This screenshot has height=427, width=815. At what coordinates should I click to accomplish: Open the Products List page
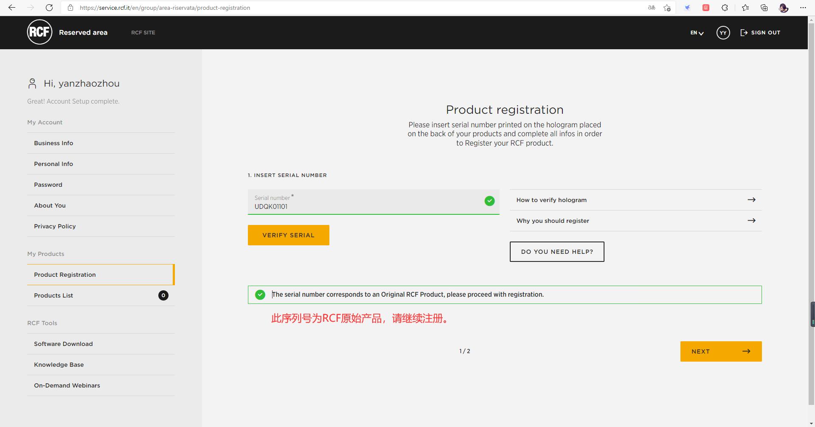coord(101,295)
